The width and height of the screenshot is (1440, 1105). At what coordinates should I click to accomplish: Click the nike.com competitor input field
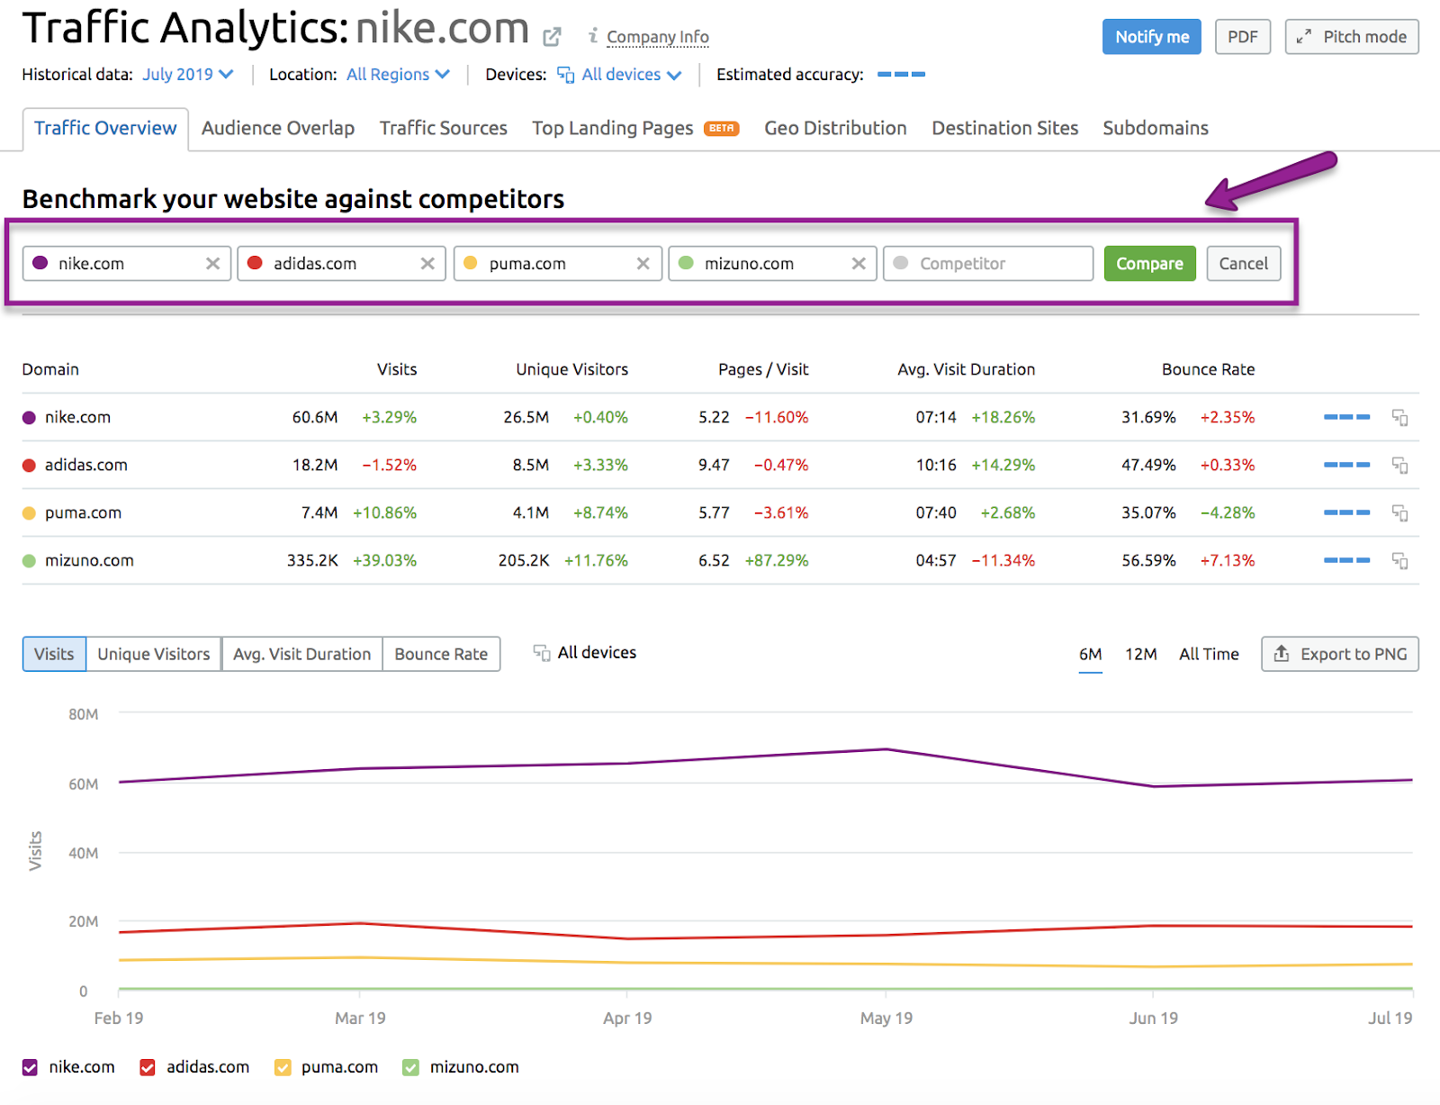[x=127, y=264]
